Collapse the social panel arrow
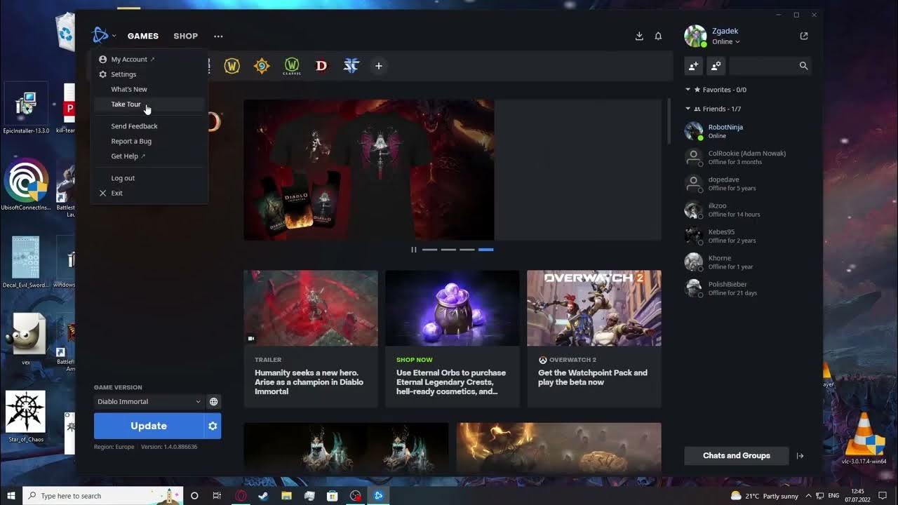The width and height of the screenshot is (898, 505). (800, 456)
